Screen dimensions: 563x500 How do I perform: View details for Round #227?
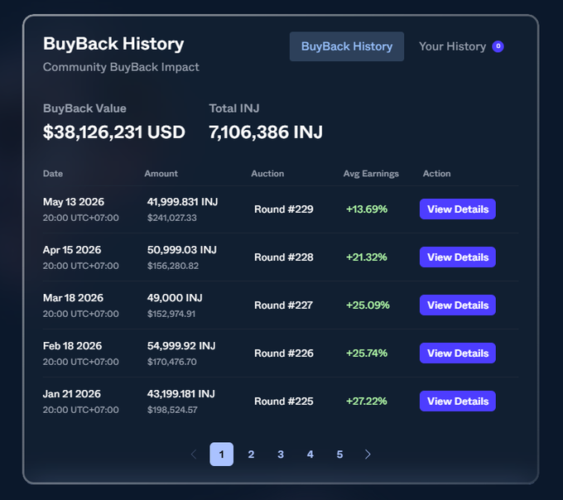[457, 305]
